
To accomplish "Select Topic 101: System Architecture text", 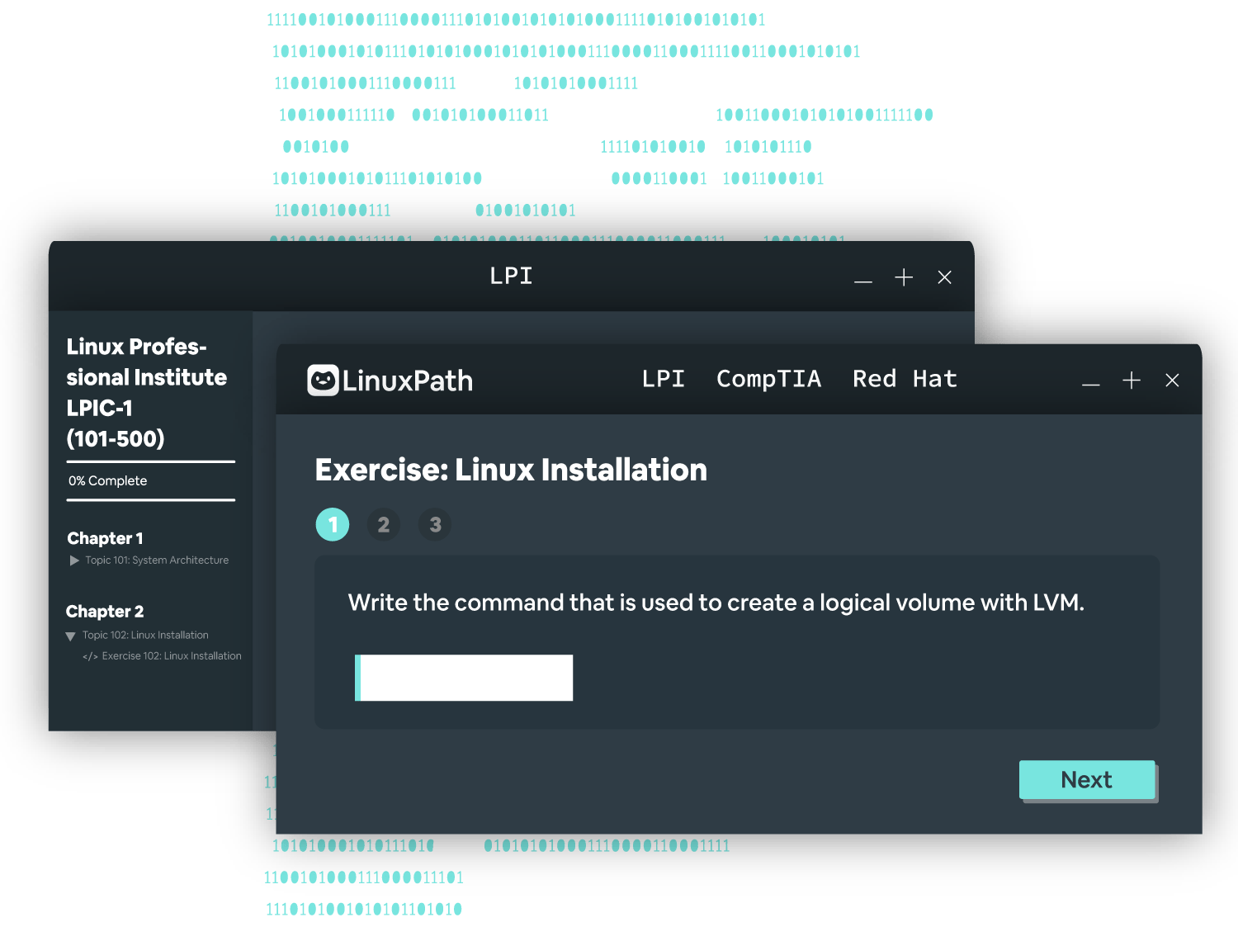I will coord(157,560).
